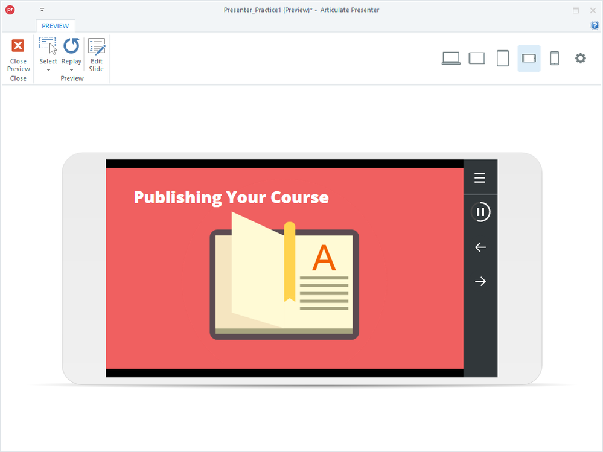
Task: Pause the slide playback
Action: (480, 212)
